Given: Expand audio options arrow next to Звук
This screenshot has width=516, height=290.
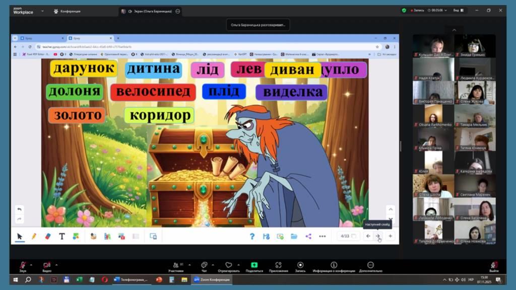Looking at the screenshot, I should 31,264.
